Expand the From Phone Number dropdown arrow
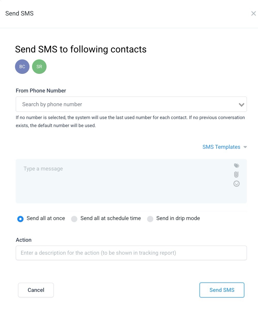 (x=241, y=105)
